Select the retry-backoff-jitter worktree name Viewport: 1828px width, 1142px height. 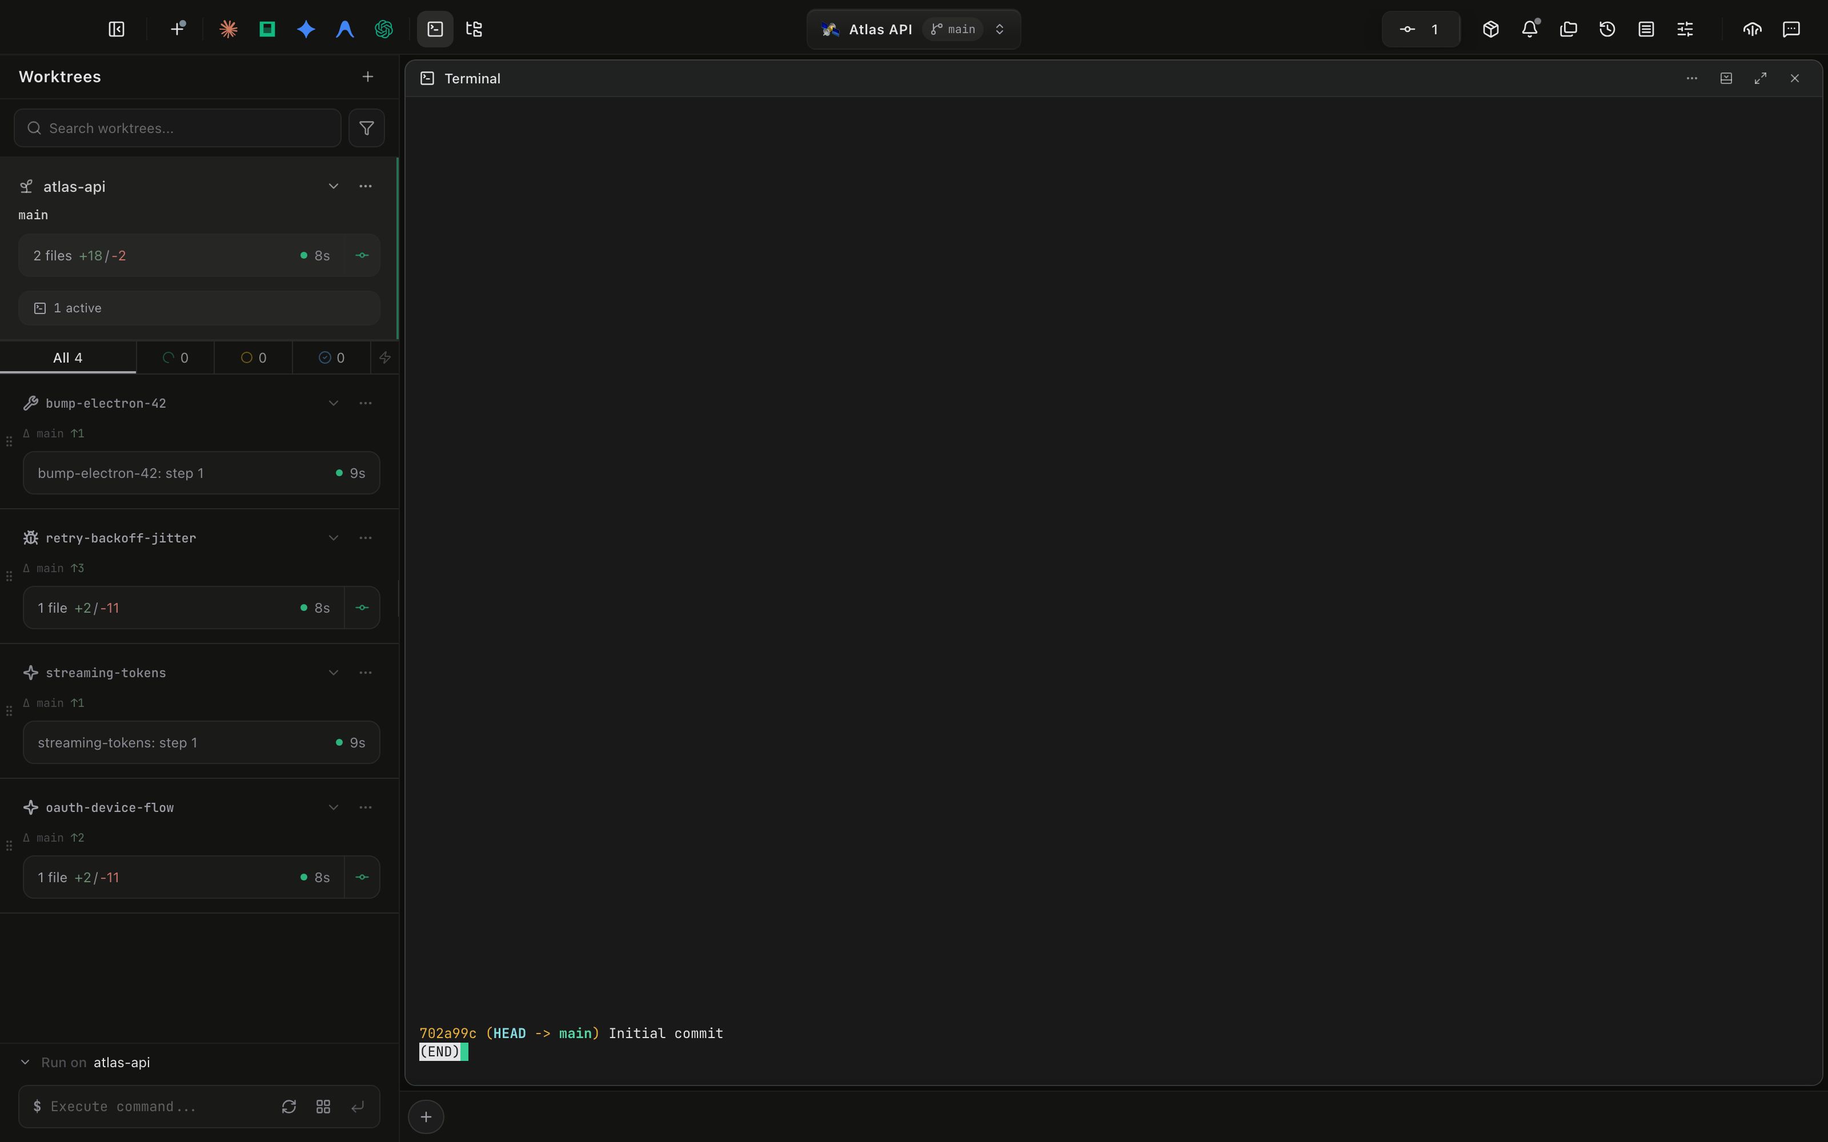pyautogui.click(x=121, y=538)
